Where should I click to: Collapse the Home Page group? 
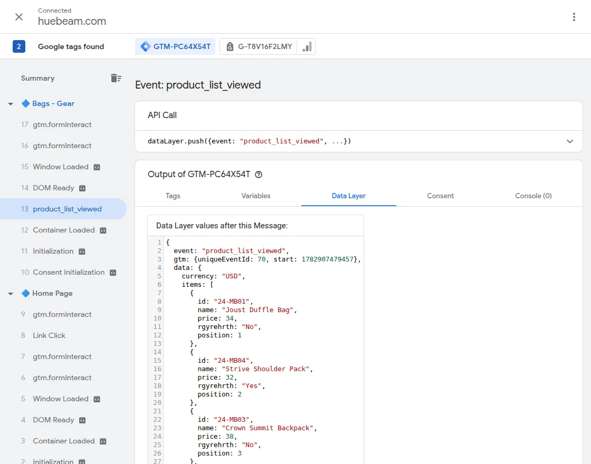tap(11, 293)
